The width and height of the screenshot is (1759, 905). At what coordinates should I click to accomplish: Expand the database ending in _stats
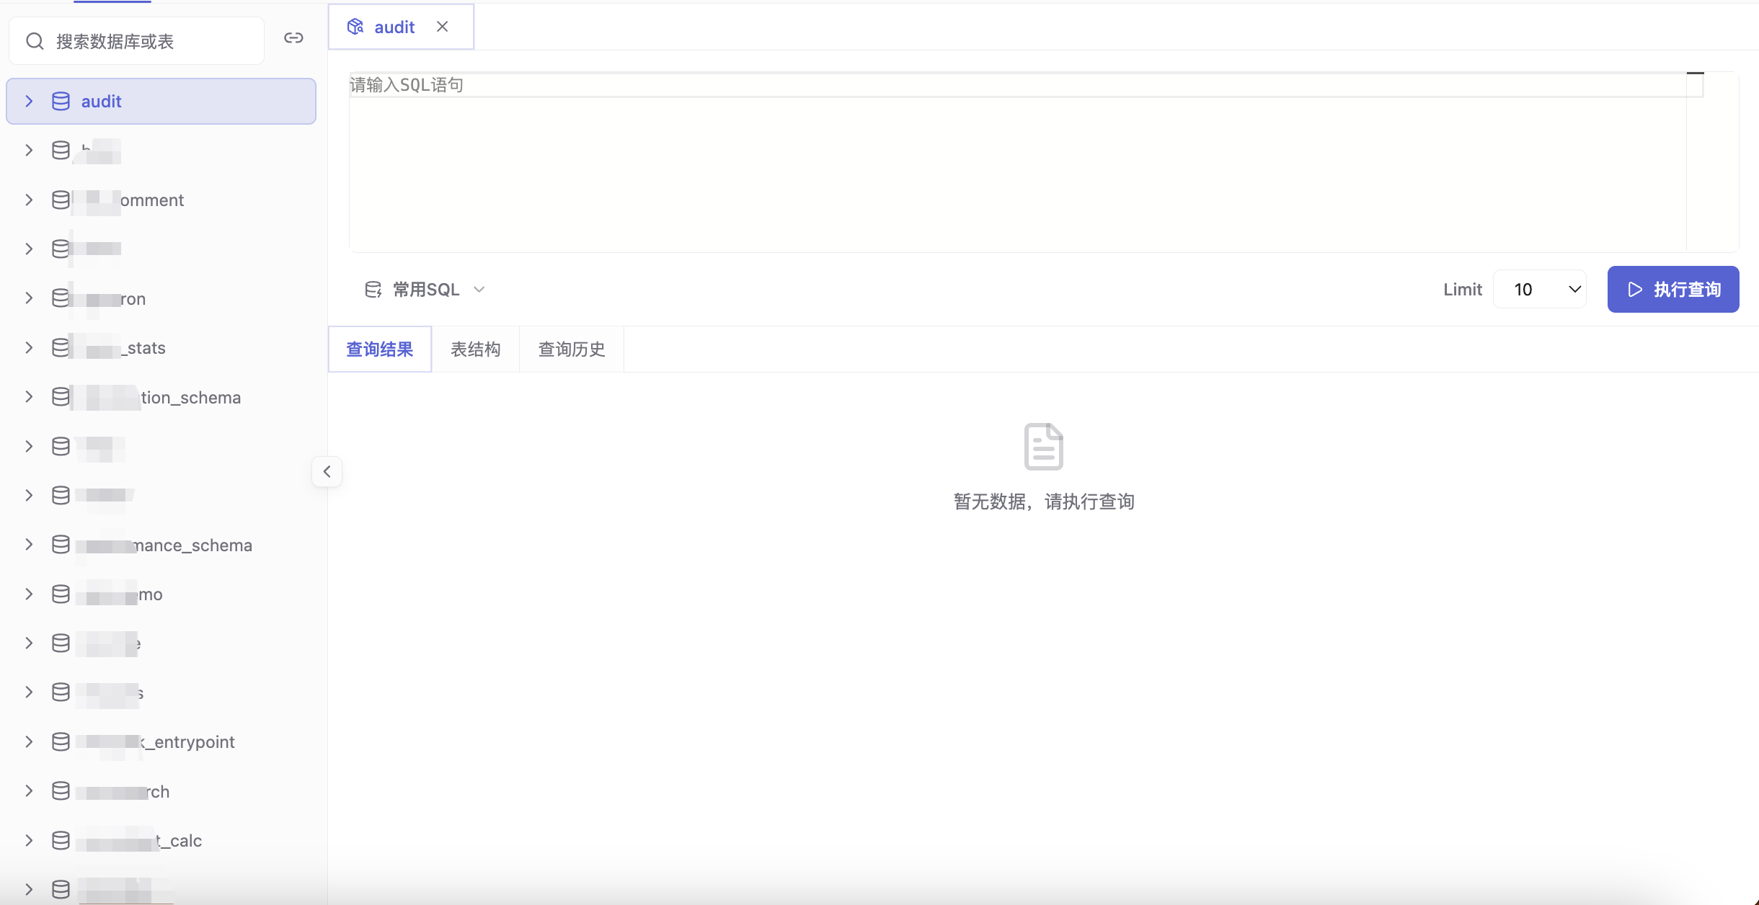pos(29,348)
